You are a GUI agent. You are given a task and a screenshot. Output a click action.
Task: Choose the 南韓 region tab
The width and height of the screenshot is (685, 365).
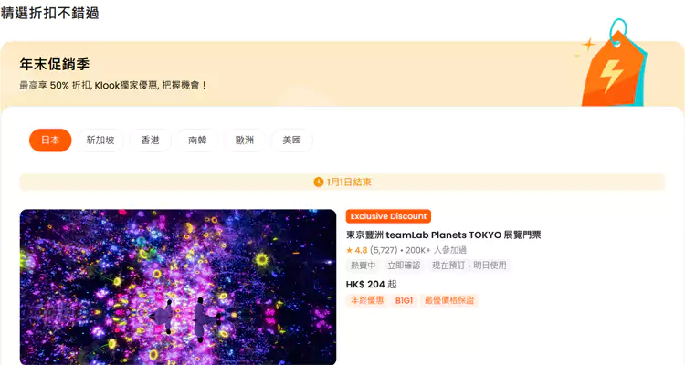pyautogui.click(x=197, y=141)
